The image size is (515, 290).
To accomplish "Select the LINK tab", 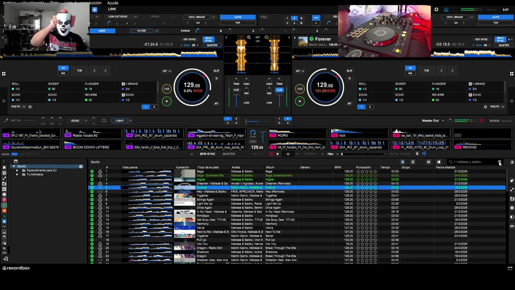I will tap(112, 9).
